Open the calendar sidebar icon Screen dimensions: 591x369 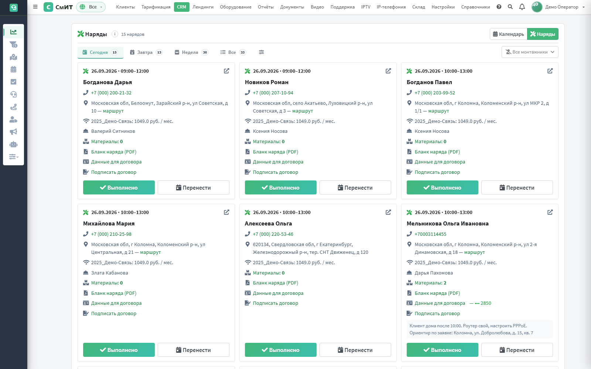click(x=13, y=69)
